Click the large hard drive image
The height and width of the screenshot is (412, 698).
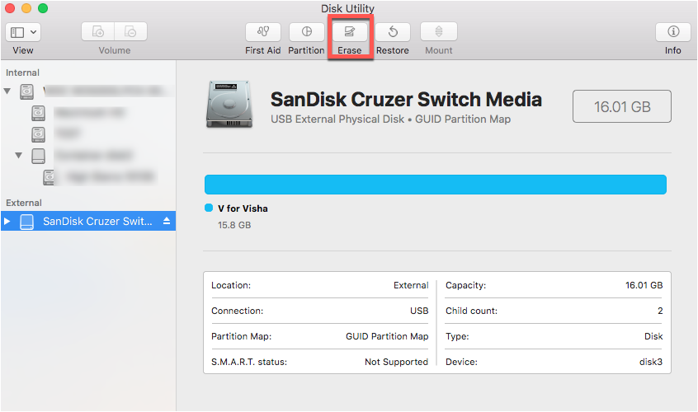click(x=229, y=105)
